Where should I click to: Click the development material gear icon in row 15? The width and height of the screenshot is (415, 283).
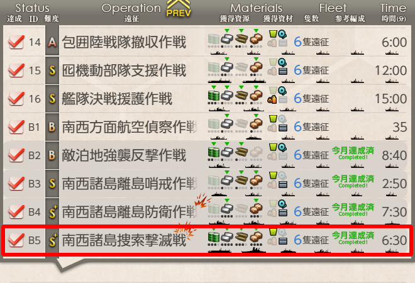[x=282, y=62]
